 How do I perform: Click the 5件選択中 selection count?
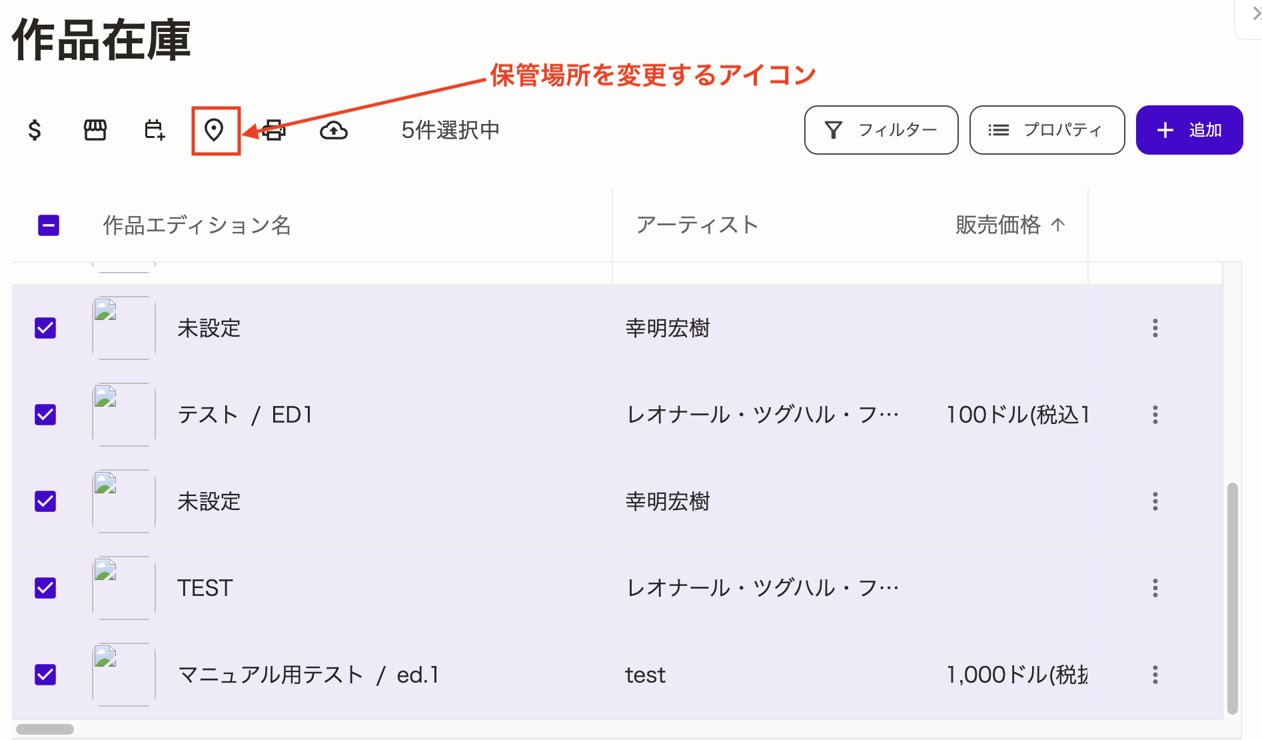click(450, 130)
